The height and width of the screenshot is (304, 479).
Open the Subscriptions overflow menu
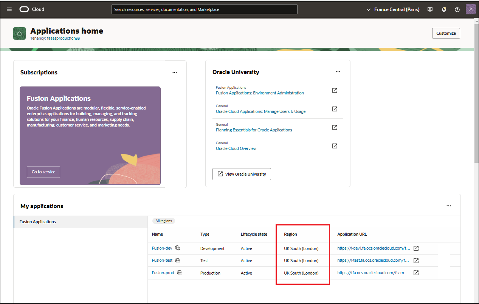175,72
